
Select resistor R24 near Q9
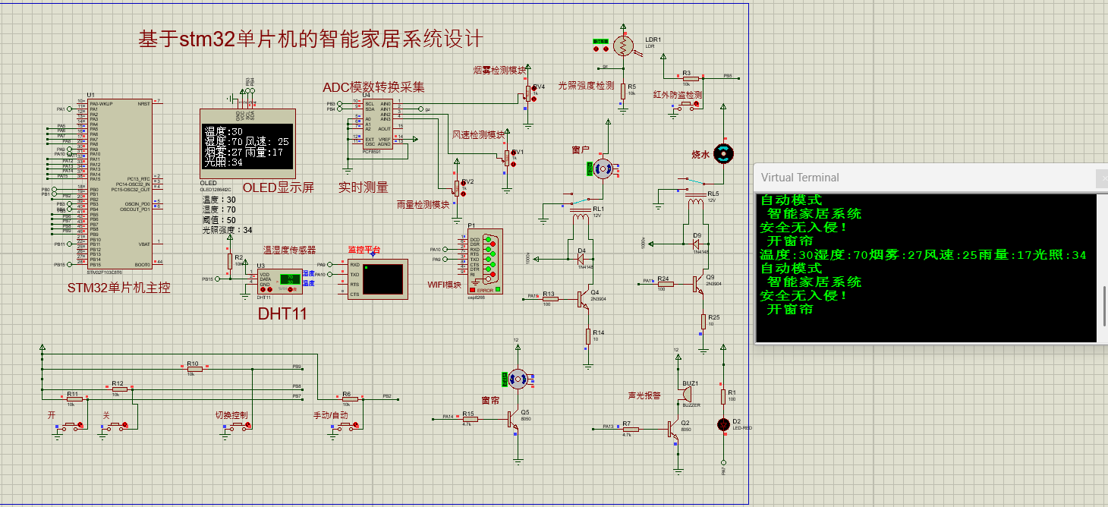pyautogui.click(x=664, y=283)
